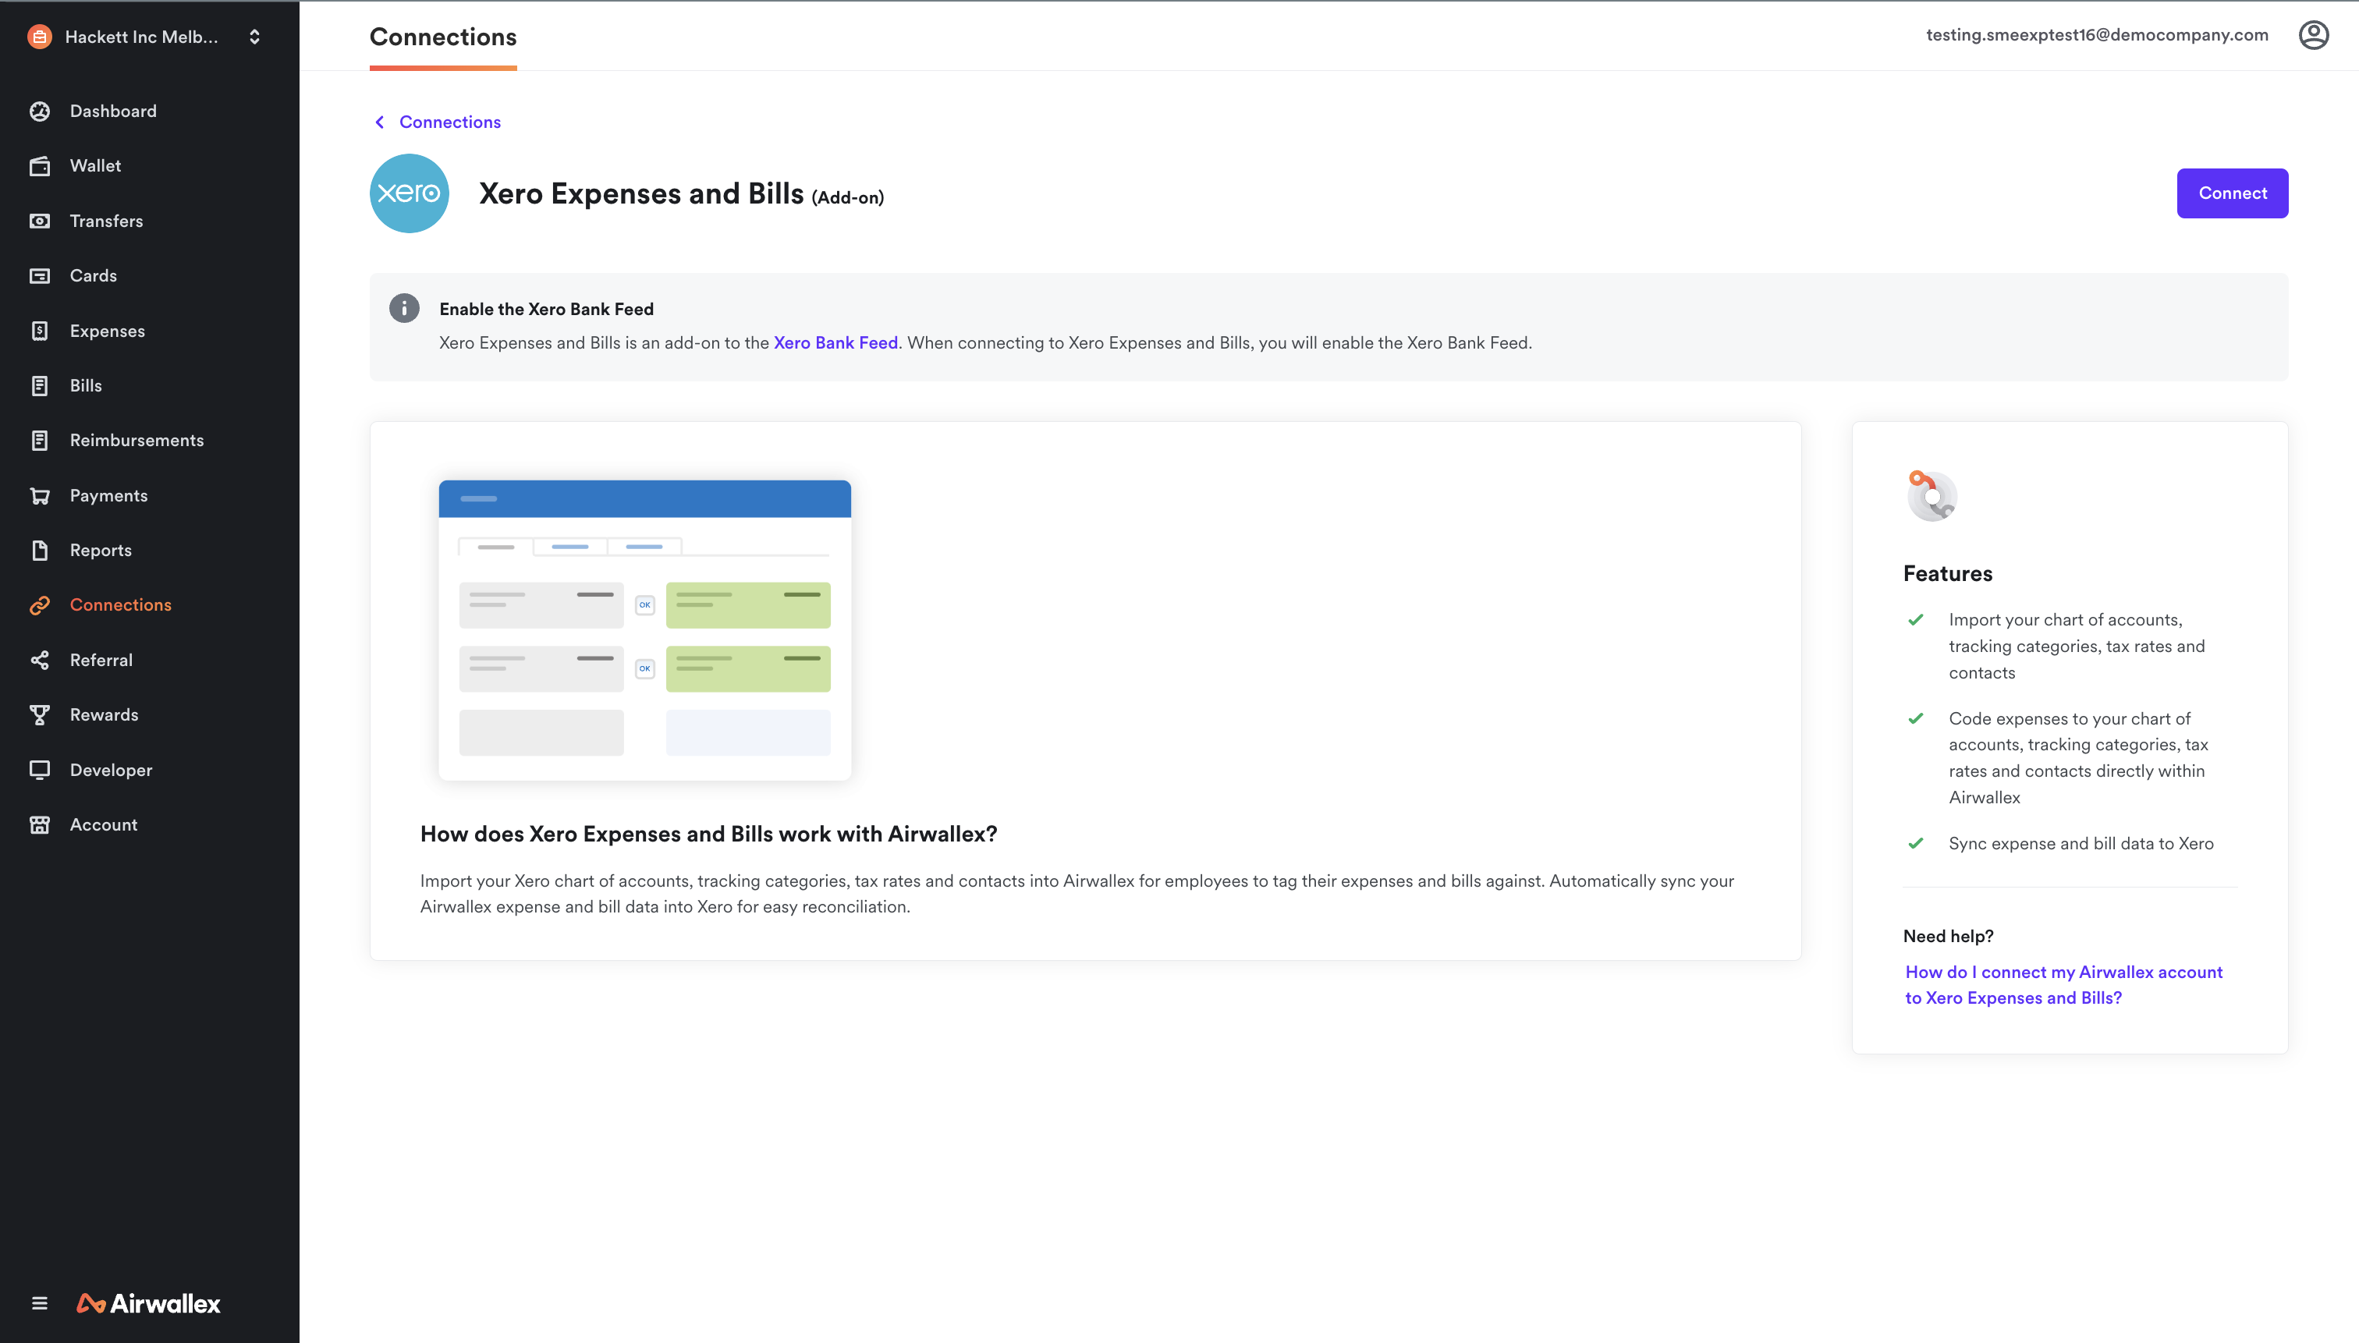Click the Connect button
The width and height of the screenshot is (2359, 1343).
pos(2232,193)
